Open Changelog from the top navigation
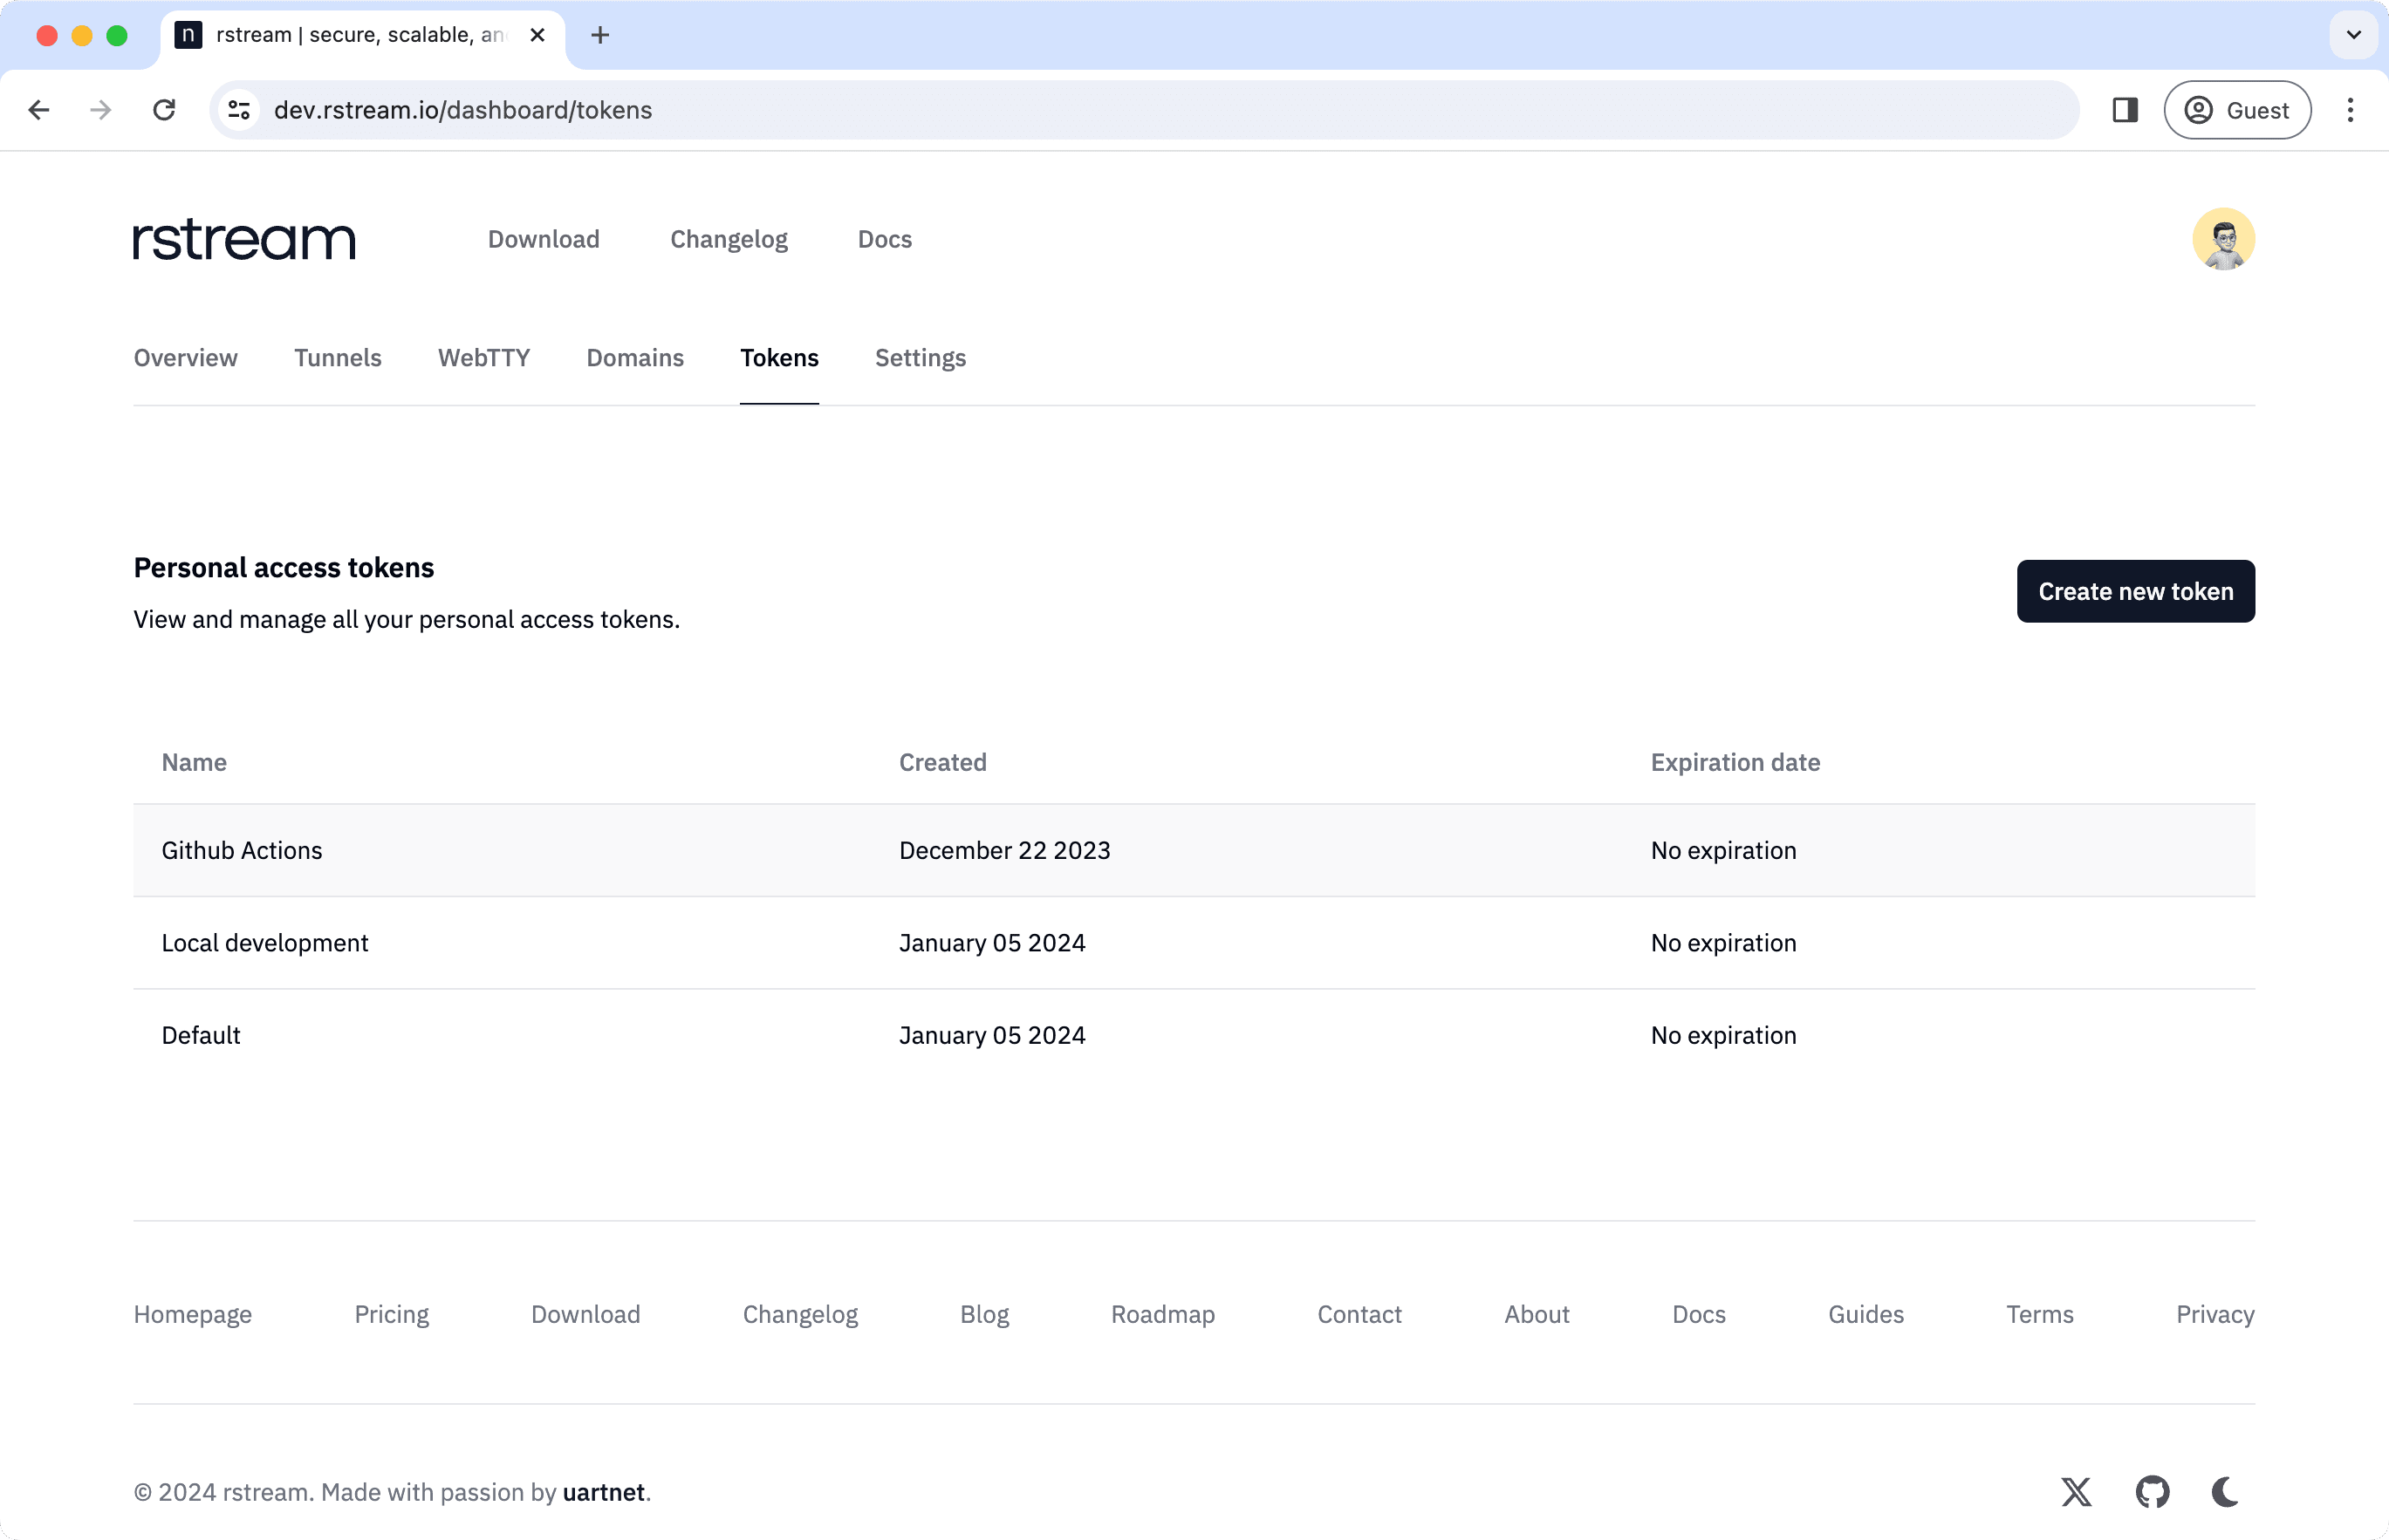This screenshot has width=2389, height=1540. pos(729,239)
